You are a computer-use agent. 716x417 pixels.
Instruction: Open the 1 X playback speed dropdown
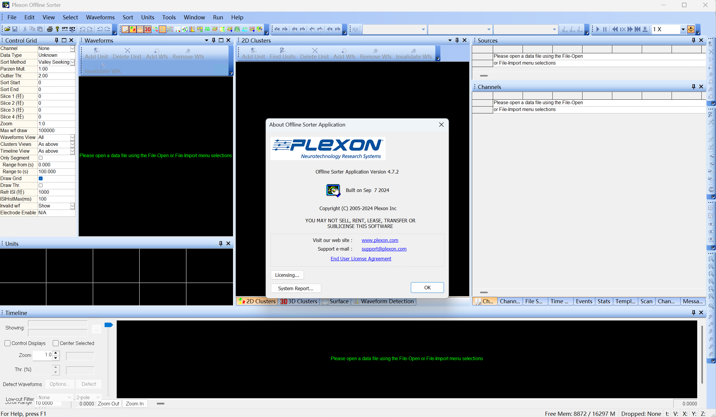pyautogui.click(x=683, y=29)
